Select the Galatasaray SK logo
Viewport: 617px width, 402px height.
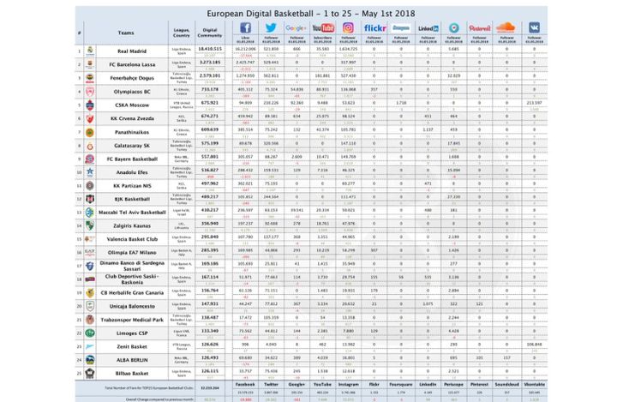[90, 146]
